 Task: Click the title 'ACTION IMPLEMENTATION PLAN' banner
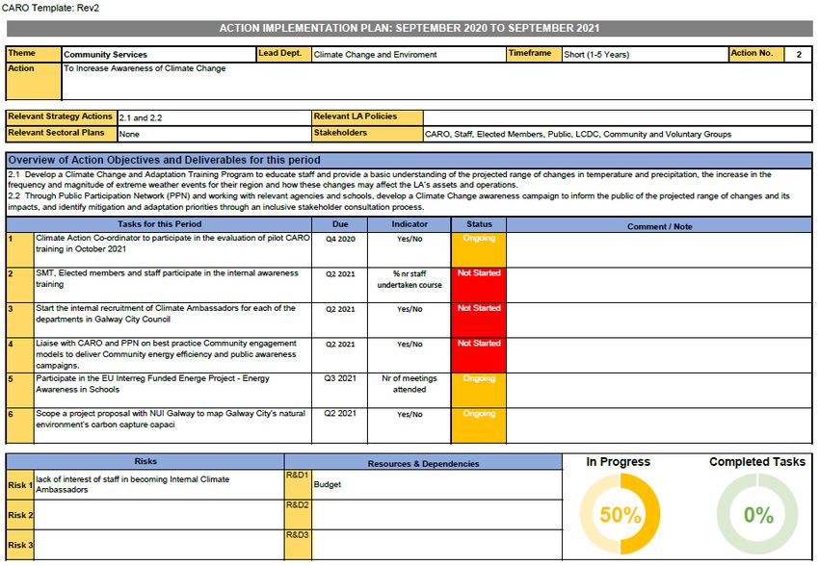pos(409,28)
